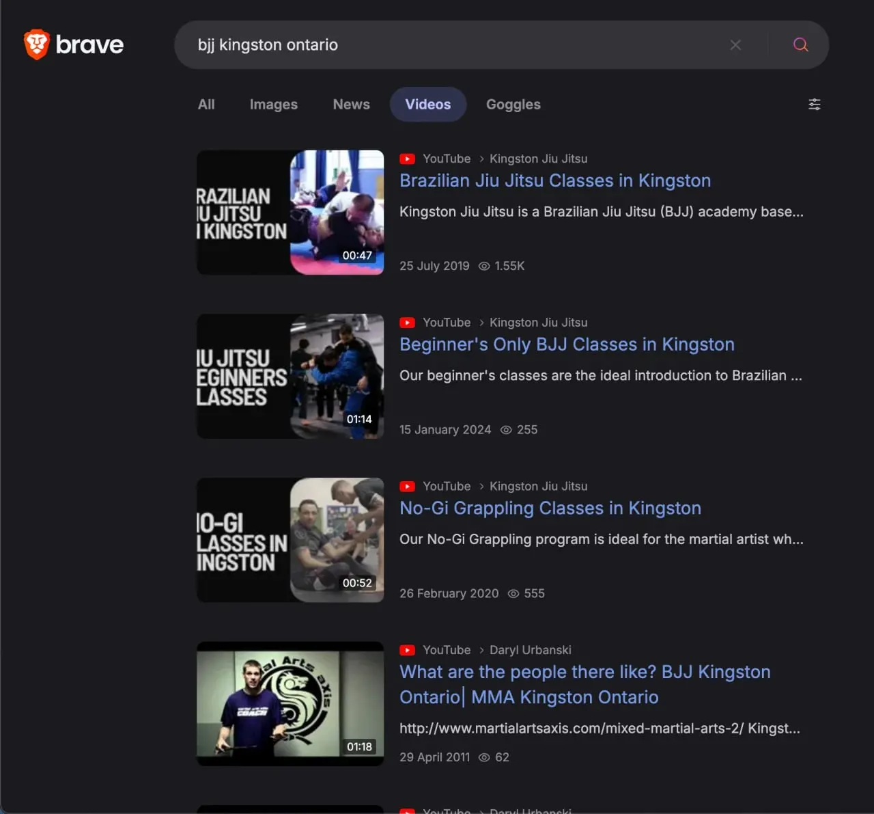This screenshot has width=874, height=814.
Task: Click description starting Kingston Jiu Jitsu is a
Action: pos(602,212)
